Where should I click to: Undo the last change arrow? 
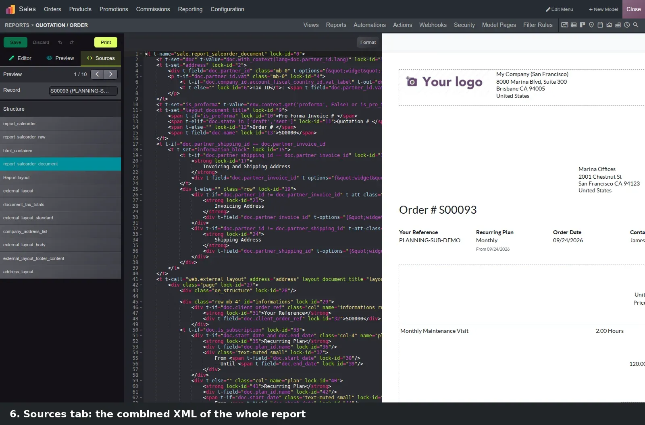tap(60, 42)
